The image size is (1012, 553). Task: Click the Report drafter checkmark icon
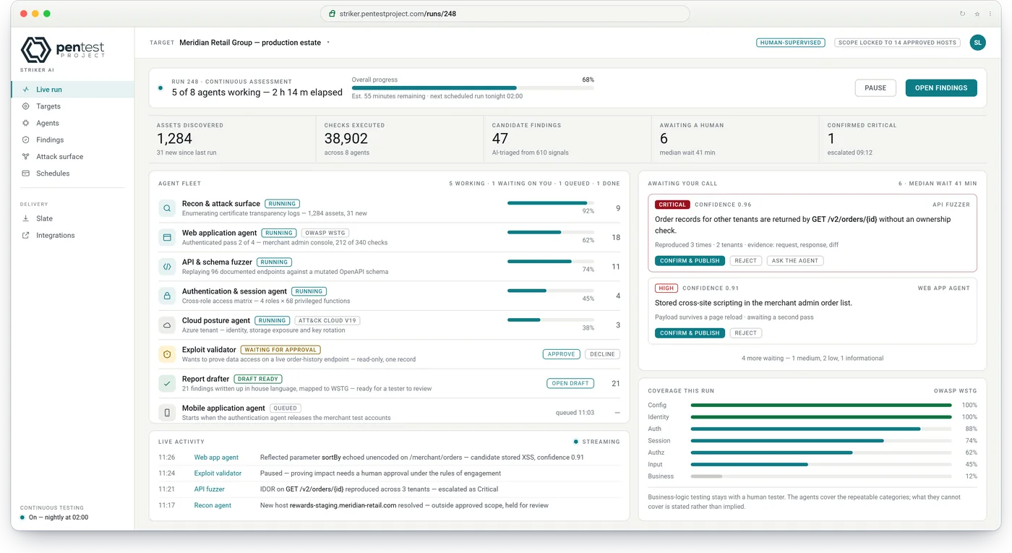click(167, 383)
